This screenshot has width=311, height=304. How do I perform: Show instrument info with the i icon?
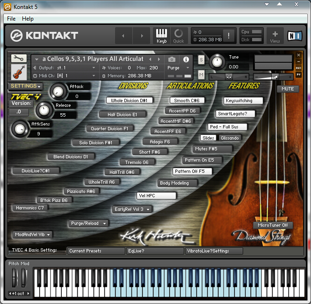coord(186,59)
